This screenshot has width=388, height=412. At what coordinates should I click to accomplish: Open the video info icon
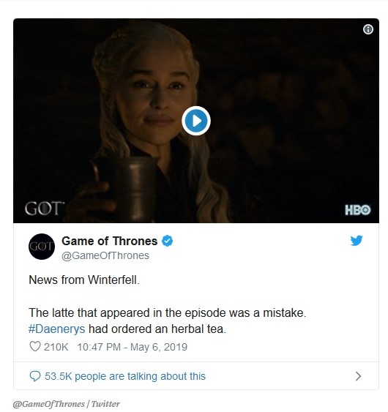click(x=368, y=29)
